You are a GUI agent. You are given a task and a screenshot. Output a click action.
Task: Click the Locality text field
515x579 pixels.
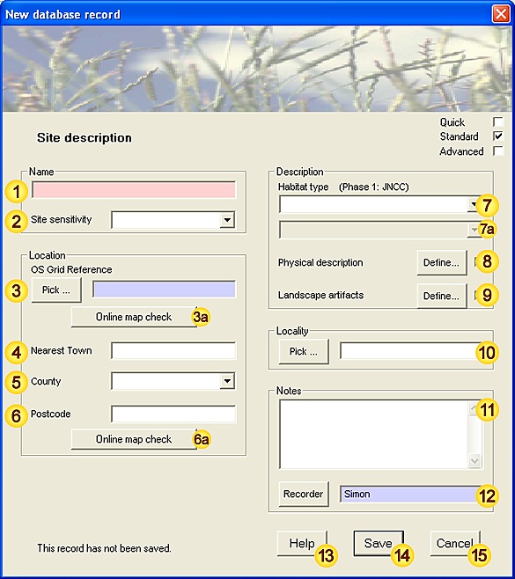(x=411, y=351)
